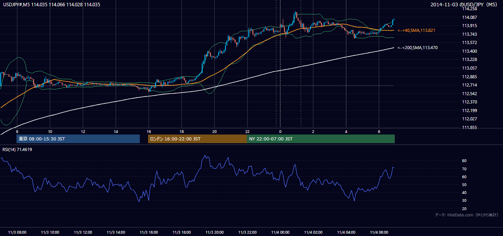Click the NY 22:00-07:00 JST session bar
Viewport: 503px width, 236px height.
(321, 139)
